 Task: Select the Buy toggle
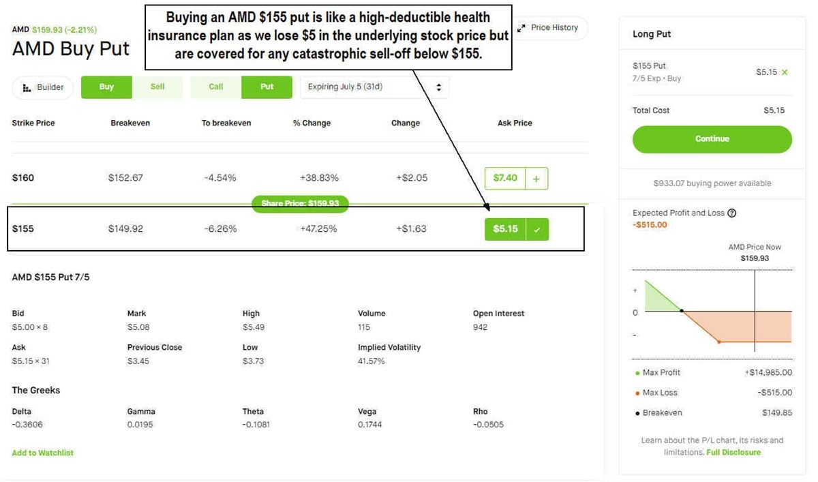pyautogui.click(x=106, y=87)
